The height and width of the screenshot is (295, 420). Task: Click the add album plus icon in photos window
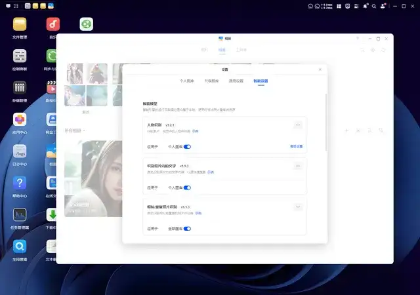(x=346, y=130)
